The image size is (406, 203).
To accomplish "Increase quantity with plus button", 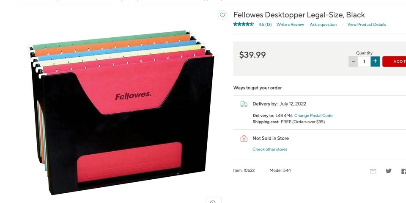I will pos(375,61).
